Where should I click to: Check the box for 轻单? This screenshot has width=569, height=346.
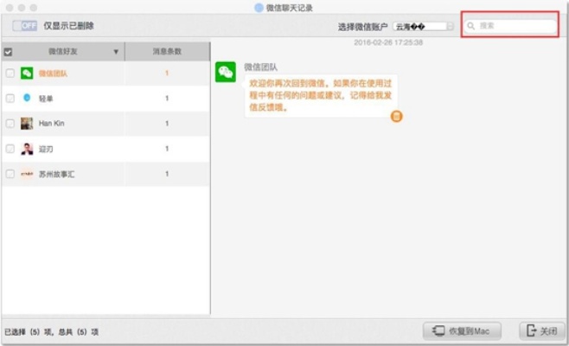click(x=10, y=99)
